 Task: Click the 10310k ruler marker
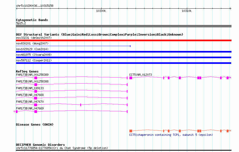tap(187, 11)
